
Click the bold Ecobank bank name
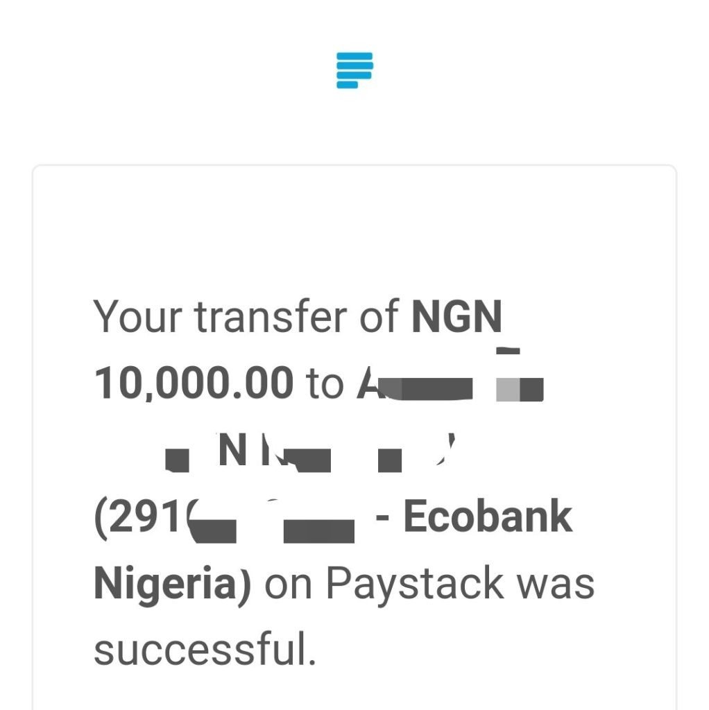pos(488,516)
